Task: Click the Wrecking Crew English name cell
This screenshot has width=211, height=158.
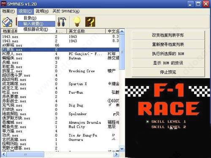Action: point(81,71)
